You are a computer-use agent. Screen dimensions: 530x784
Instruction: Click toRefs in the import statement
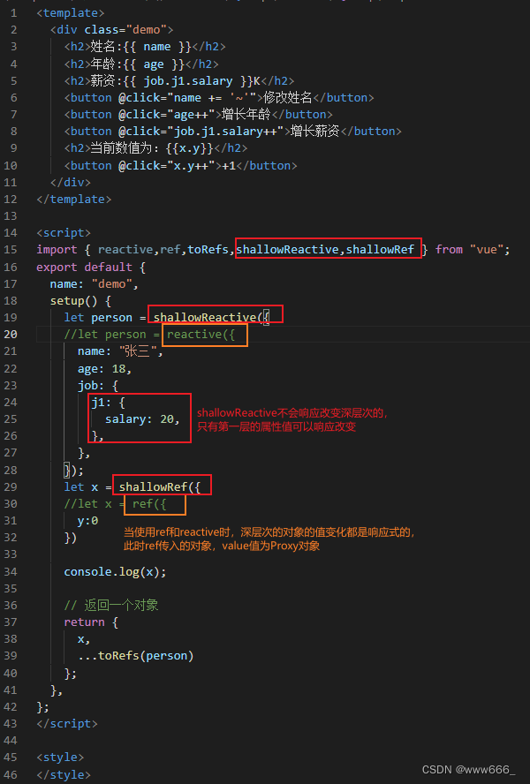[x=208, y=250]
